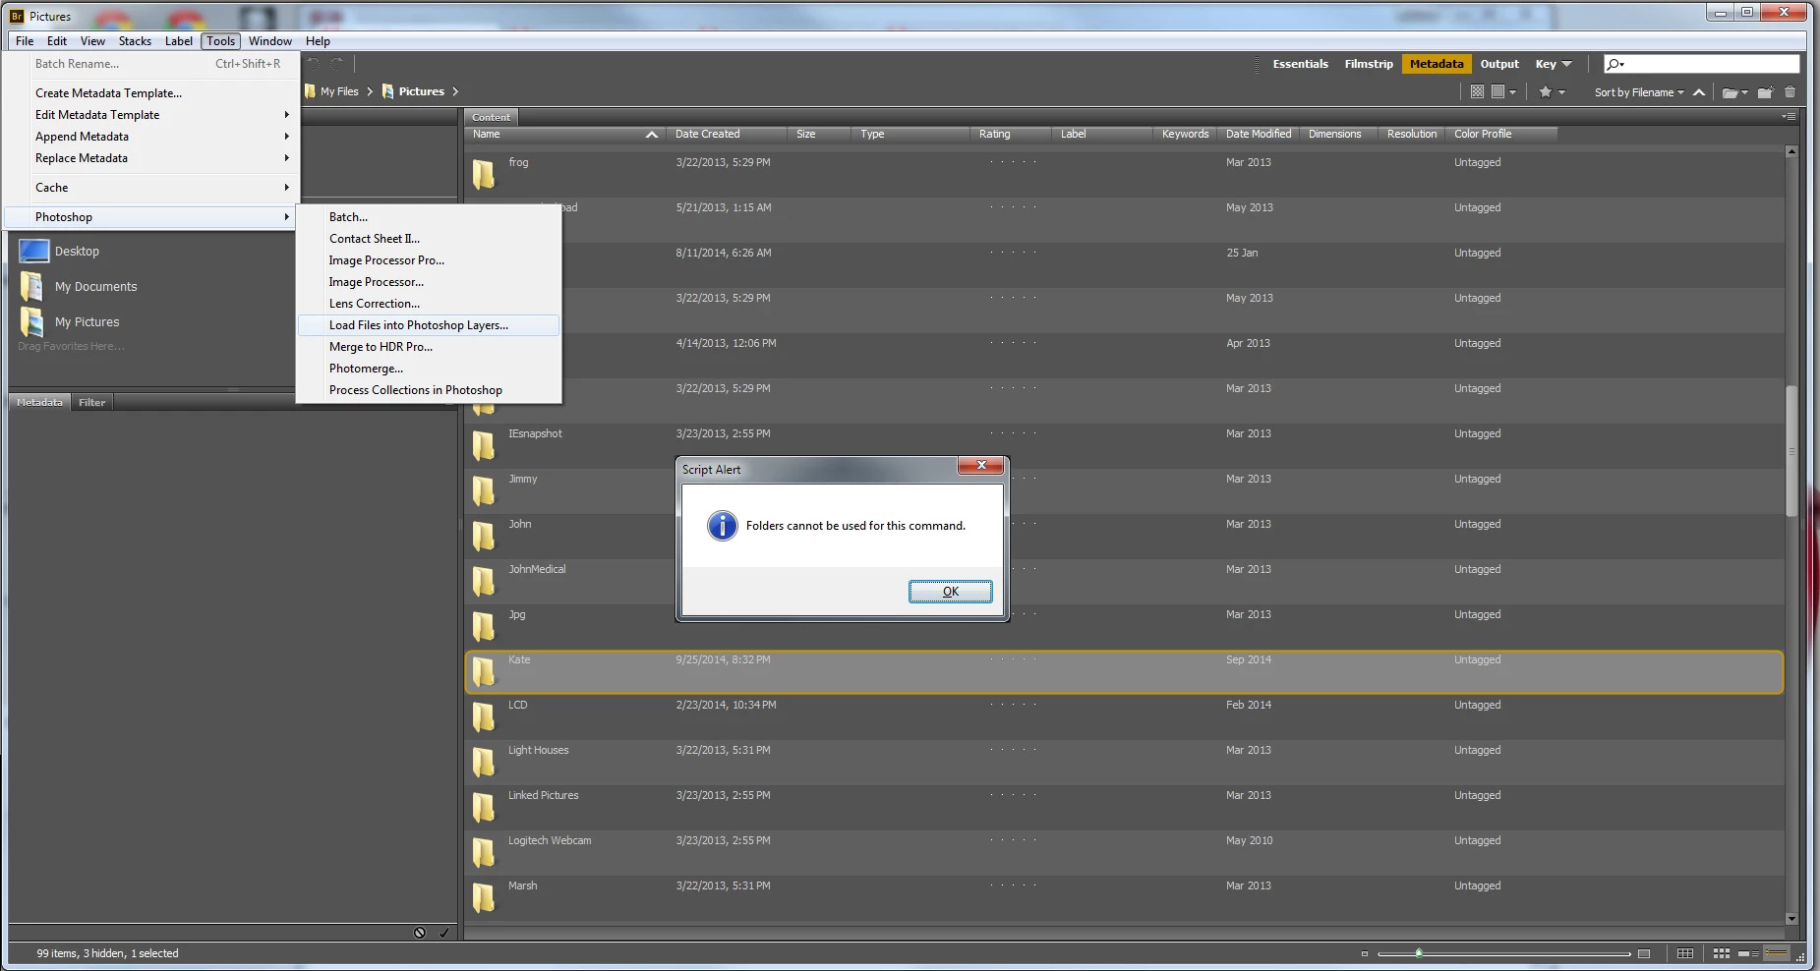
Task: Click the smaller thumbnail size icon
Action: [1364, 953]
